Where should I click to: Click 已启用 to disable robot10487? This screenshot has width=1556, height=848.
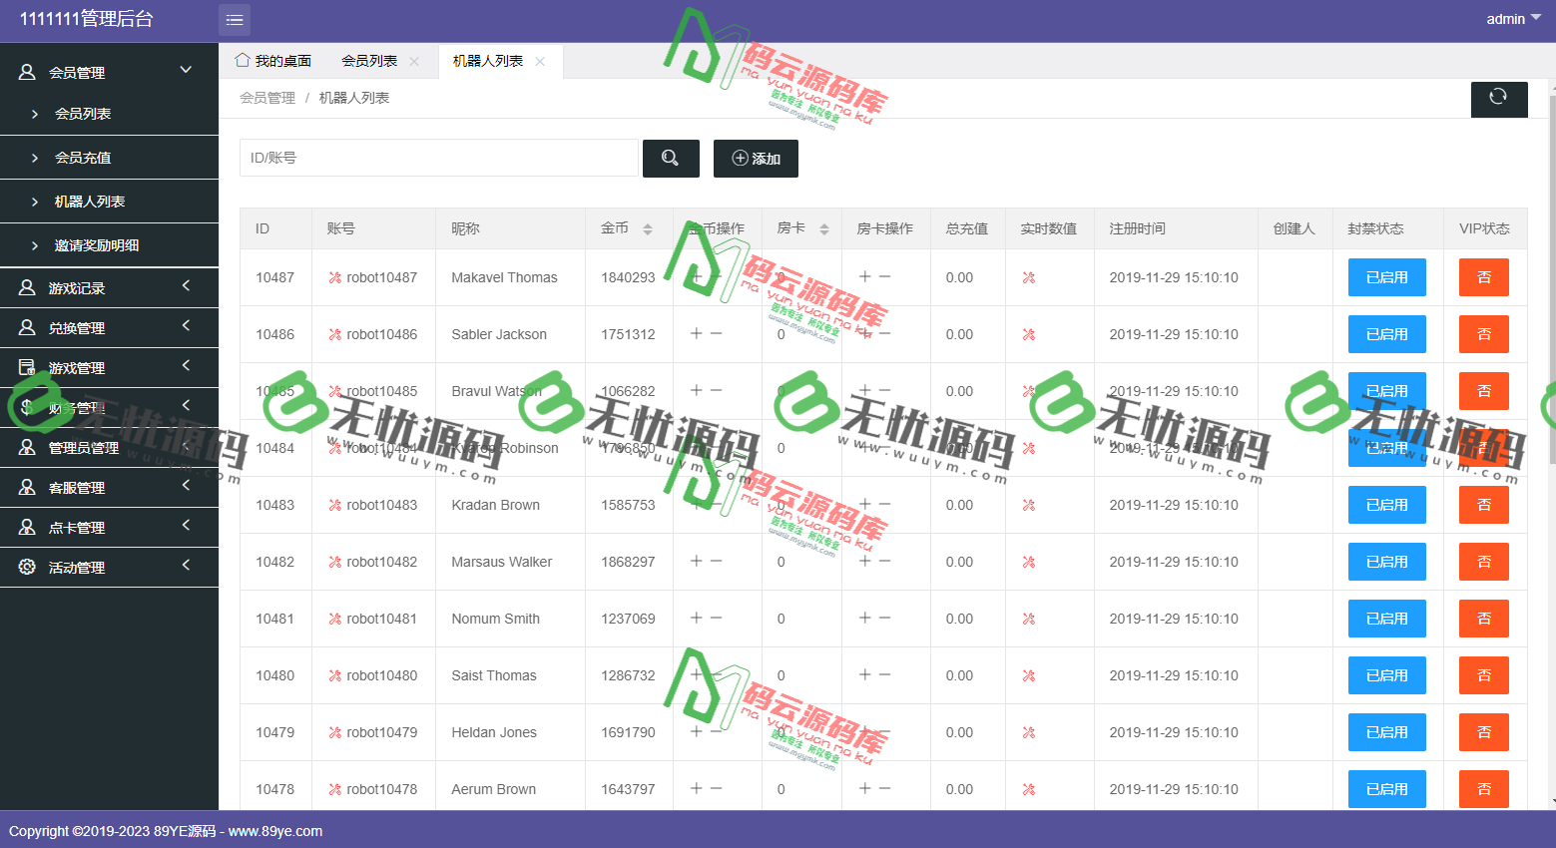1386,277
